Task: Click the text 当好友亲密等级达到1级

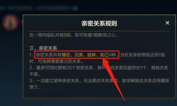Action: tap(142, 55)
